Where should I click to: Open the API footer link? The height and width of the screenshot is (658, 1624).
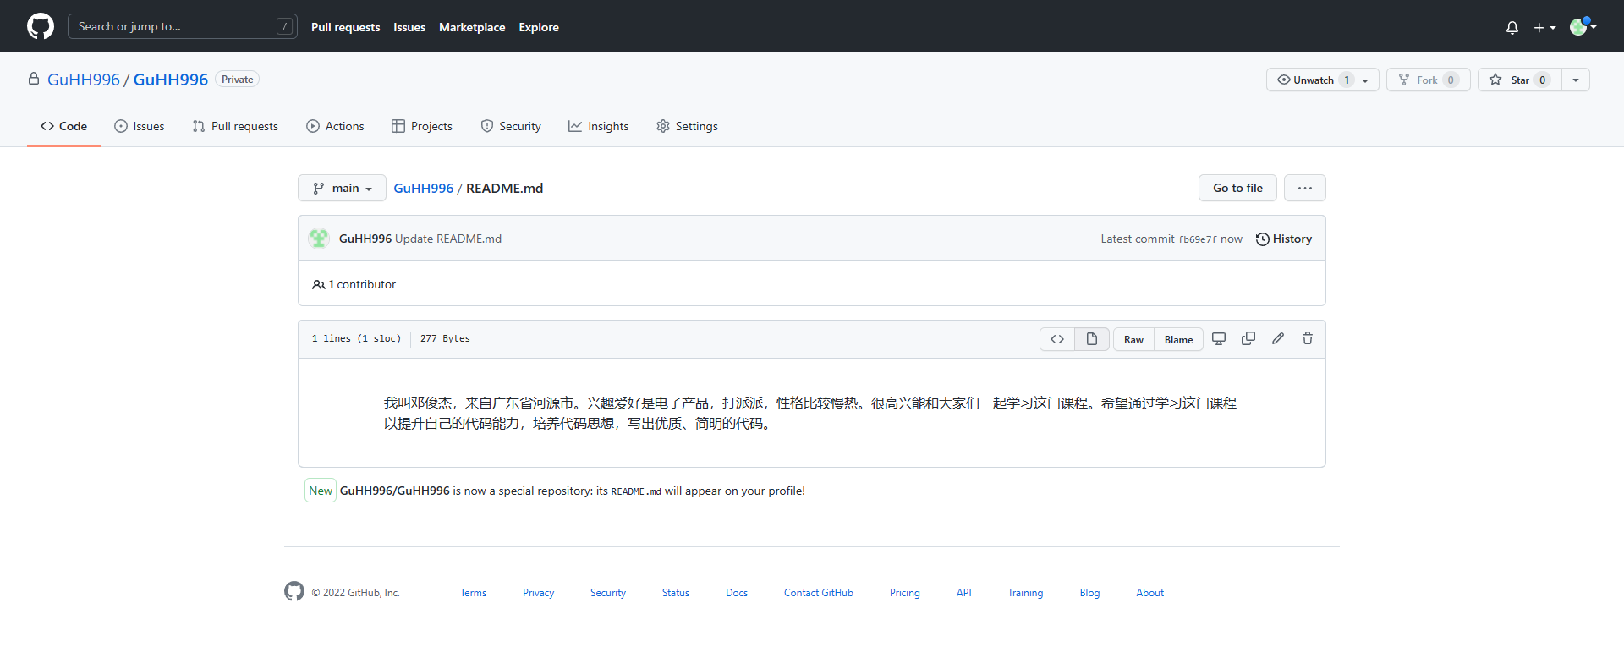[964, 593]
